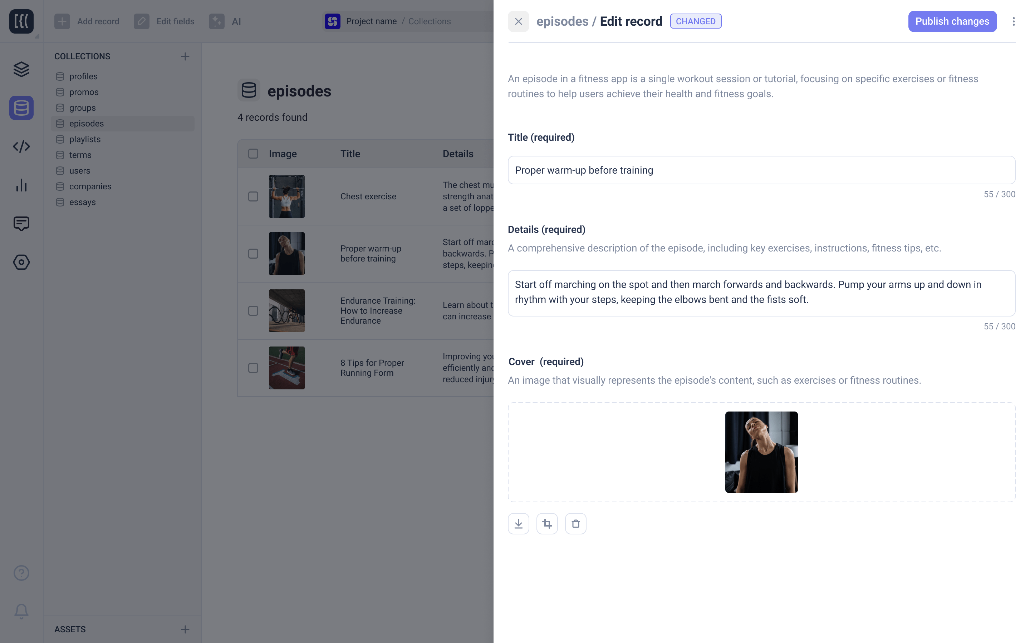Image resolution: width=1030 pixels, height=643 pixels.
Task: Click the Collections database icon in sidebar
Action: (x=21, y=108)
